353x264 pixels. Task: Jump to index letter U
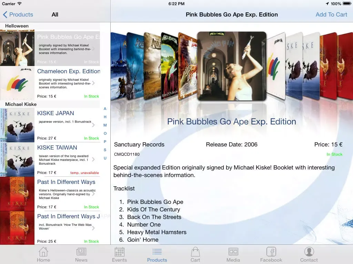click(x=105, y=158)
